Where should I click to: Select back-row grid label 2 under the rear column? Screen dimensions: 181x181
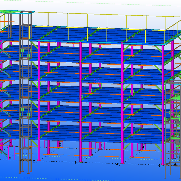60,144
